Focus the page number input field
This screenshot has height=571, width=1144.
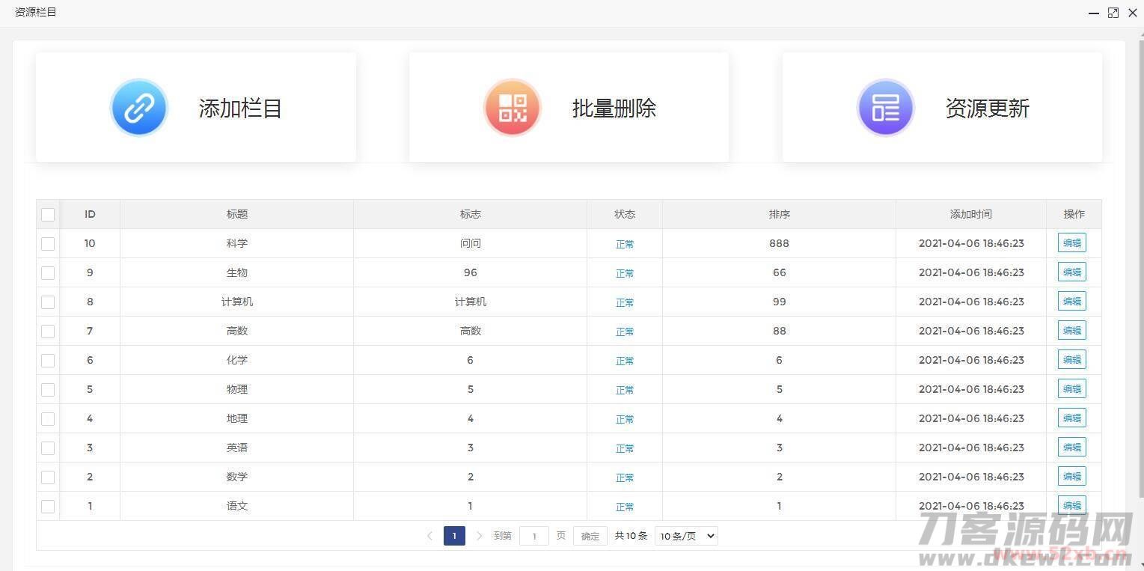tap(534, 536)
